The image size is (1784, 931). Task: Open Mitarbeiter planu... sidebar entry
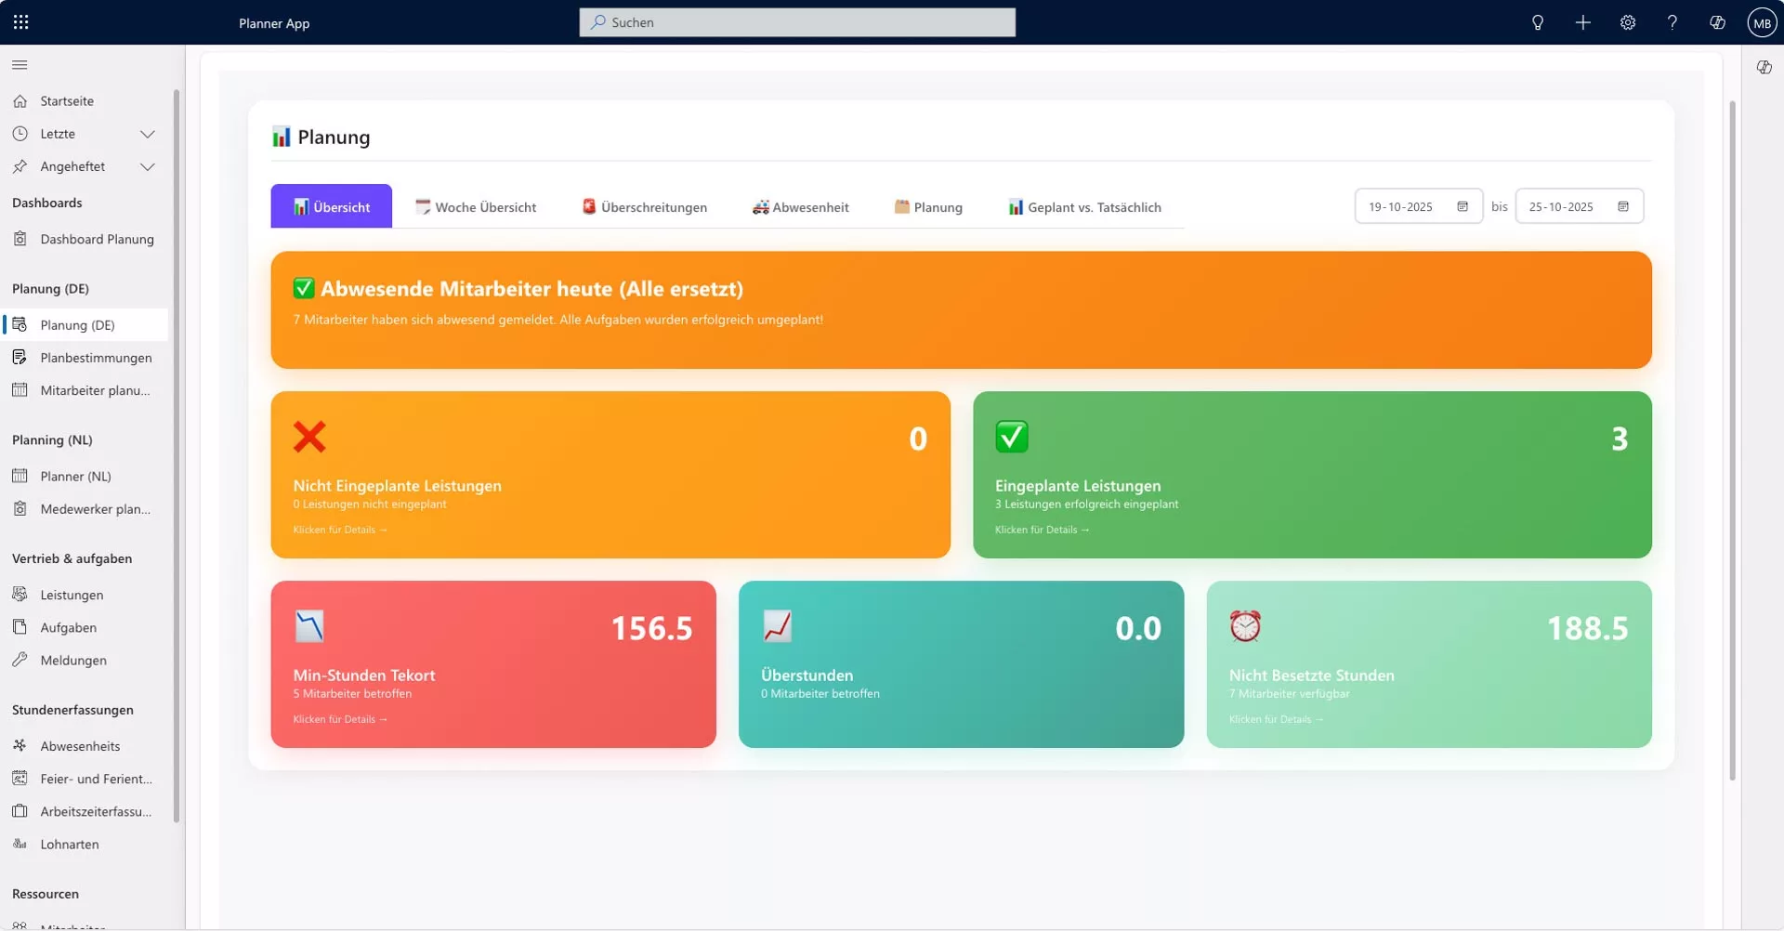pos(85,390)
